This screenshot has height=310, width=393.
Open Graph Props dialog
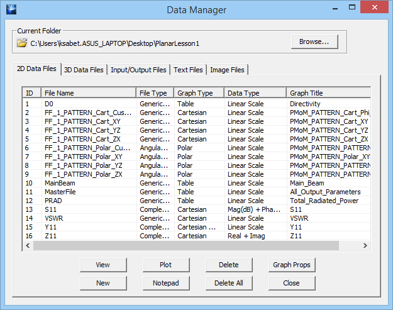[292, 265]
